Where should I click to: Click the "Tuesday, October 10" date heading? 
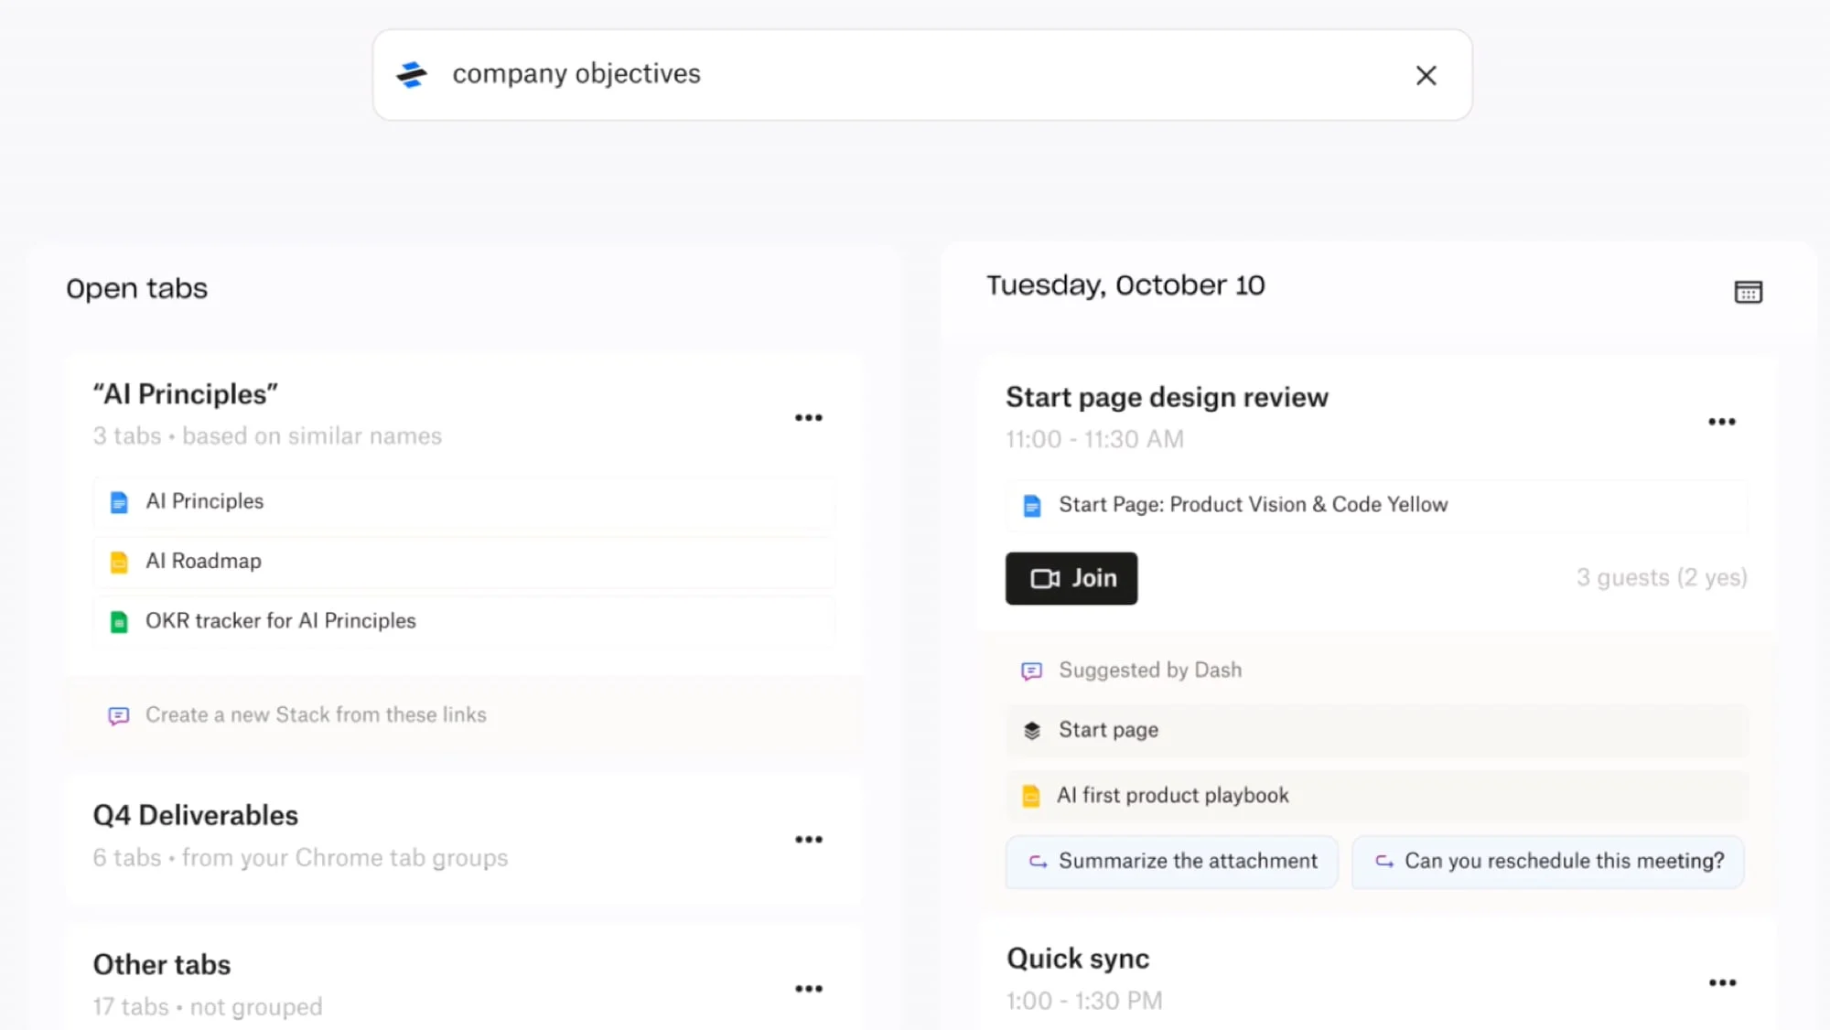pos(1125,285)
